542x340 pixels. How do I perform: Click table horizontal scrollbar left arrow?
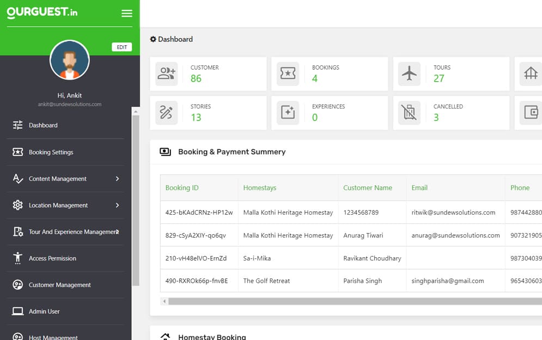click(x=164, y=301)
